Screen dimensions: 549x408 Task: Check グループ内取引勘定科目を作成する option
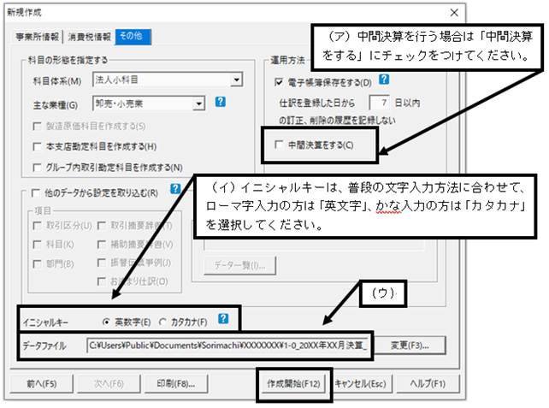pyautogui.click(x=37, y=168)
